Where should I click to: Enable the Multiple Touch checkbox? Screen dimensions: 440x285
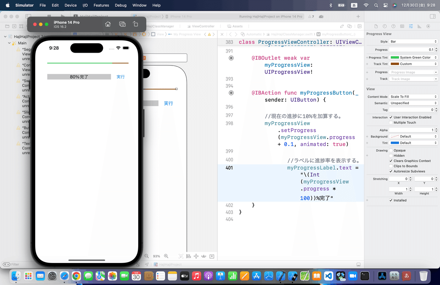(x=390, y=123)
